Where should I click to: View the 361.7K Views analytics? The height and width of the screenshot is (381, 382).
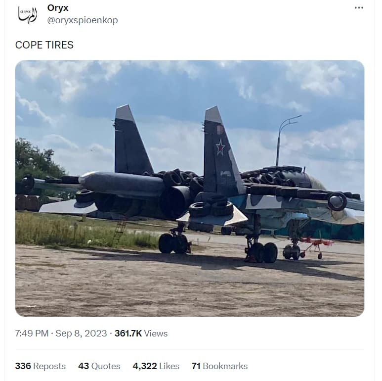coord(141,333)
